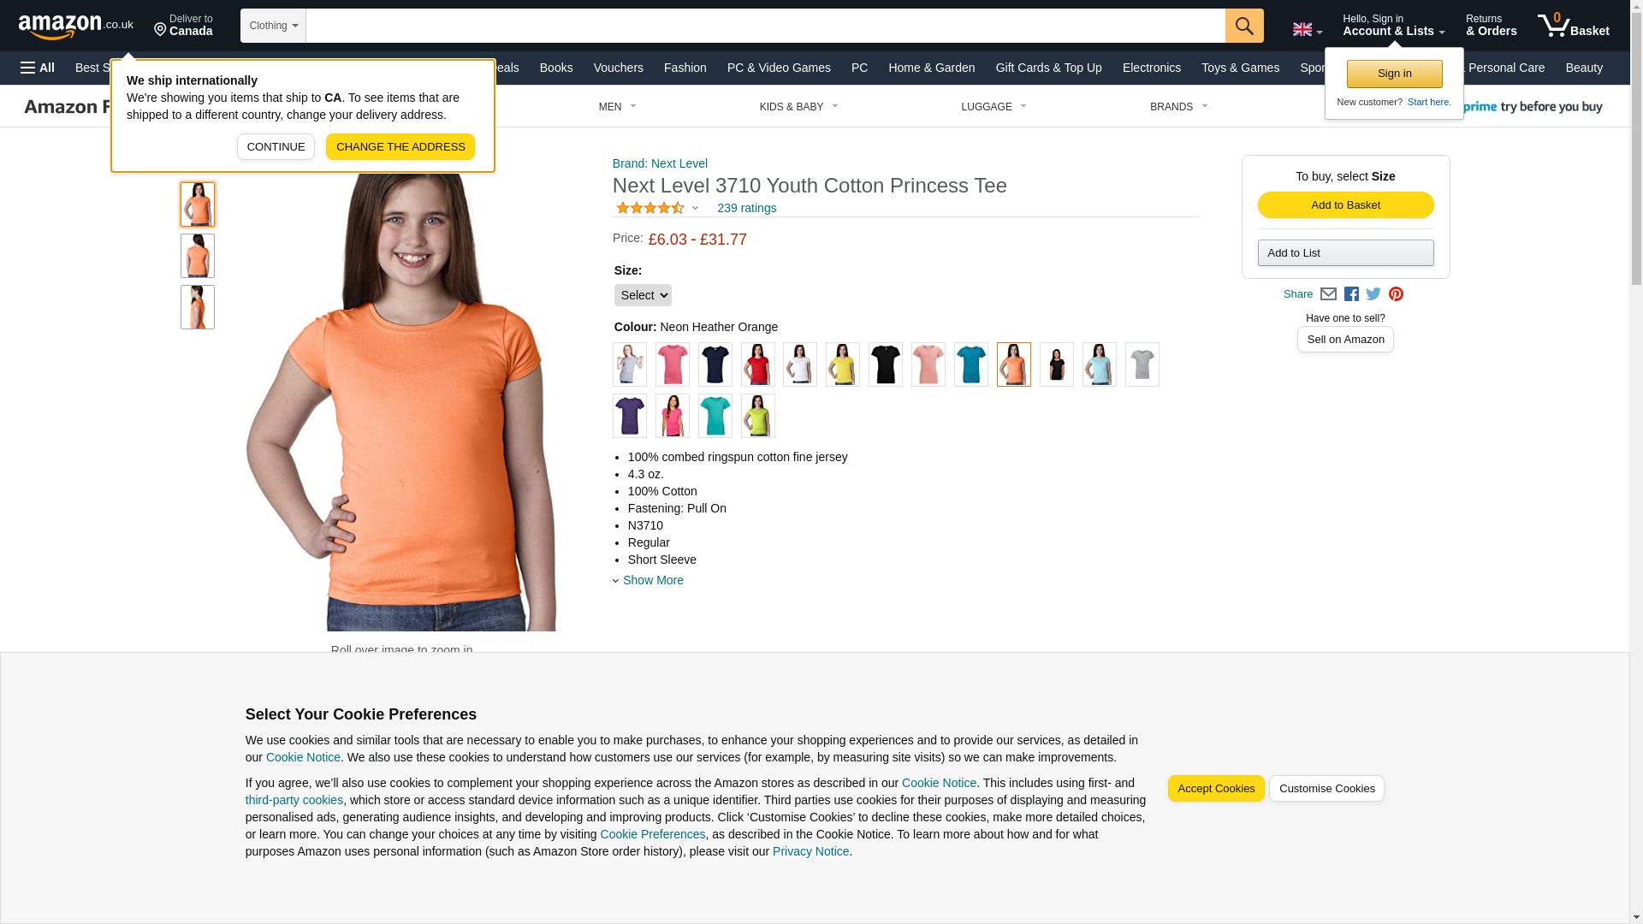The width and height of the screenshot is (1643, 924).
Task: Share product via Pinterest icon
Action: point(1396,294)
